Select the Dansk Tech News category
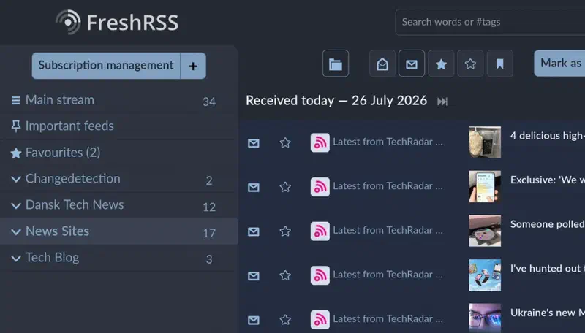 point(75,205)
